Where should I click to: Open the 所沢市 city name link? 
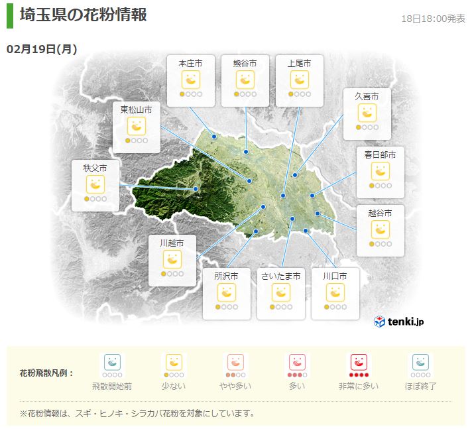pos(226,276)
